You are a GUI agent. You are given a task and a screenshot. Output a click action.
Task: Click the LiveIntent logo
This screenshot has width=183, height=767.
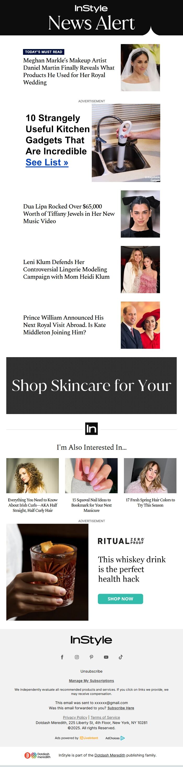click(89, 738)
